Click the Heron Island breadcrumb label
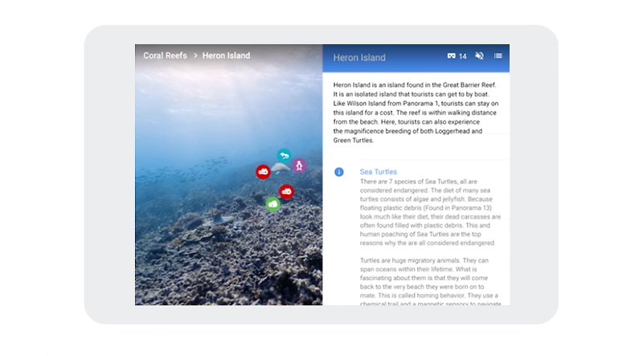Image resolution: width=643 pixels, height=356 pixels. point(226,55)
